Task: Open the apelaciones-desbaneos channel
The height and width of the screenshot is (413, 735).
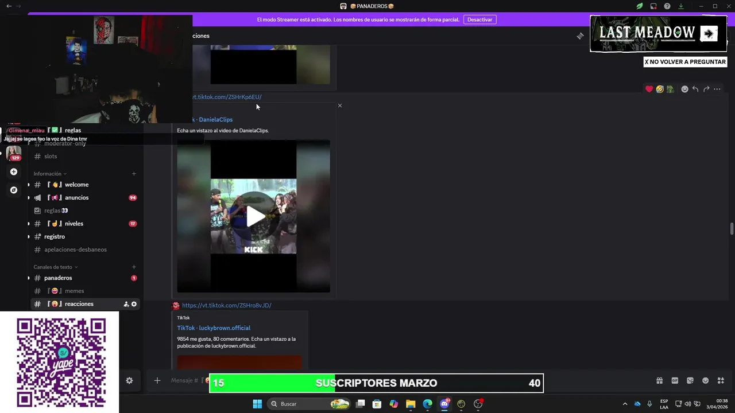Action: (x=85, y=250)
